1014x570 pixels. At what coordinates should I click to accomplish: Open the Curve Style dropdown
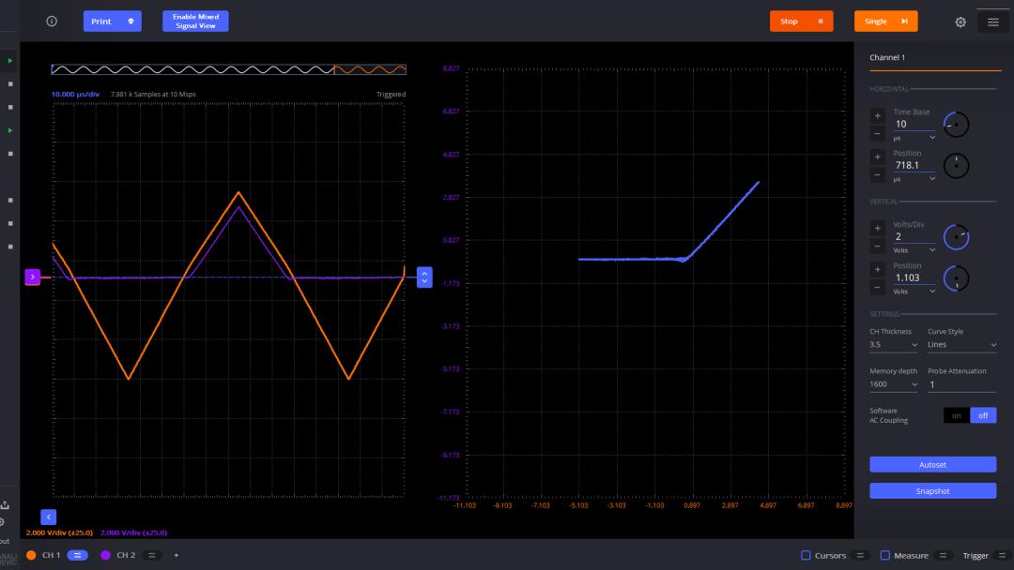pos(961,345)
